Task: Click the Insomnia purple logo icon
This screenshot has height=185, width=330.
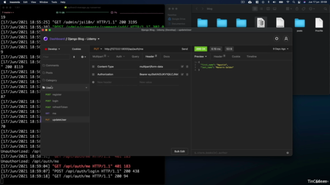Action: (x=45, y=39)
